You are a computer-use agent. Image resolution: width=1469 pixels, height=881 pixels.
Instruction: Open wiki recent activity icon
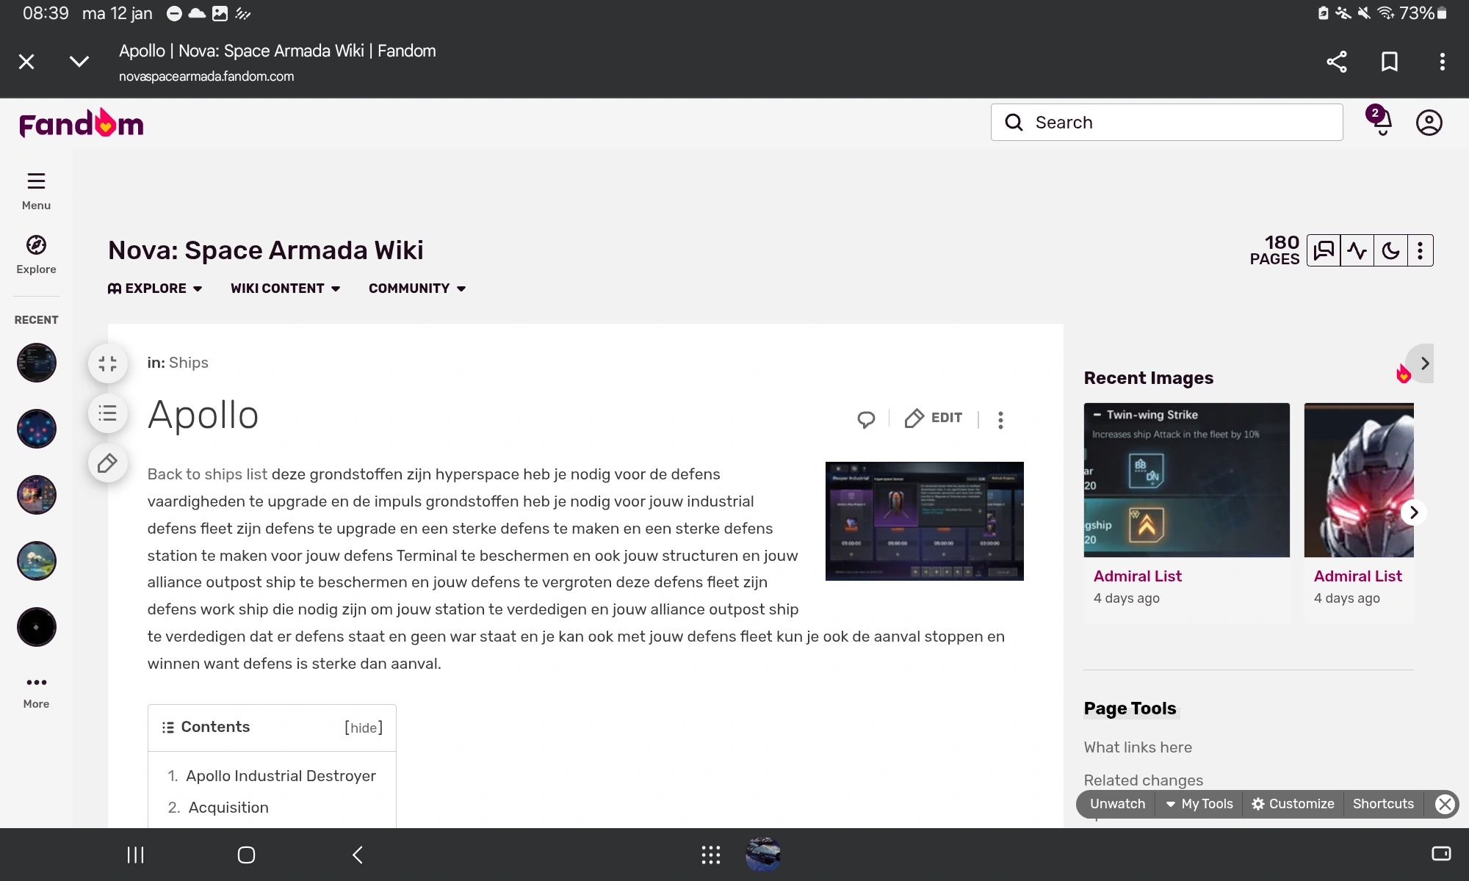click(1357, 251)
